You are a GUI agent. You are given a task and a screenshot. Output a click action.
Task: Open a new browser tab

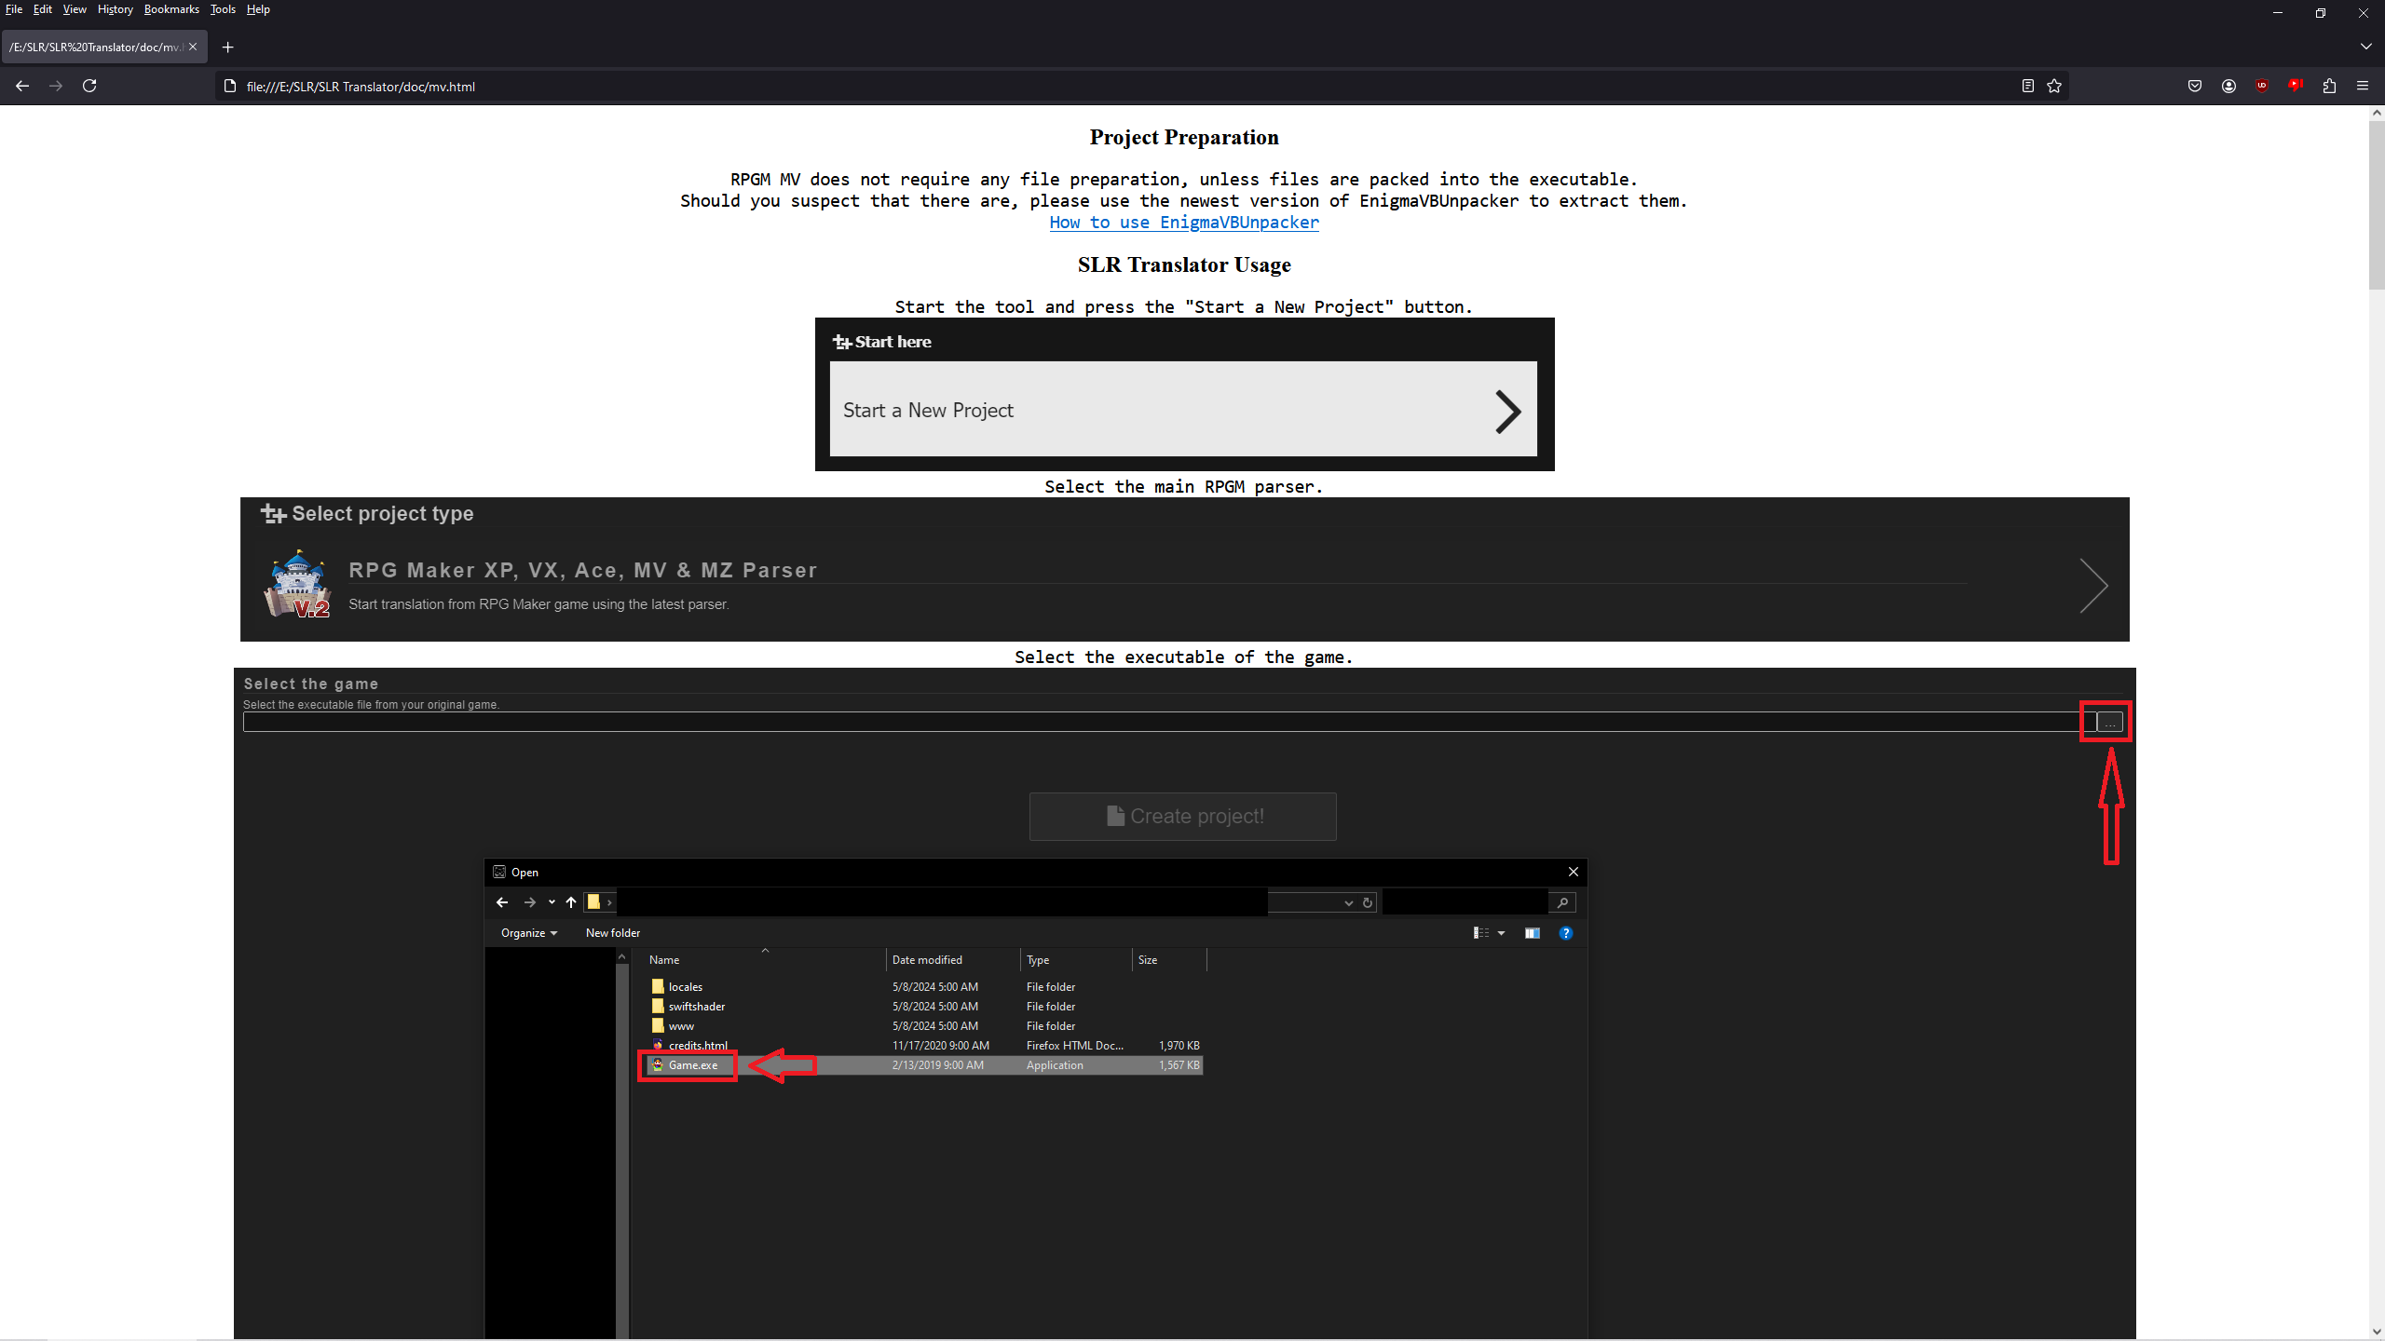pyautogui.click(x=227, y=47)
